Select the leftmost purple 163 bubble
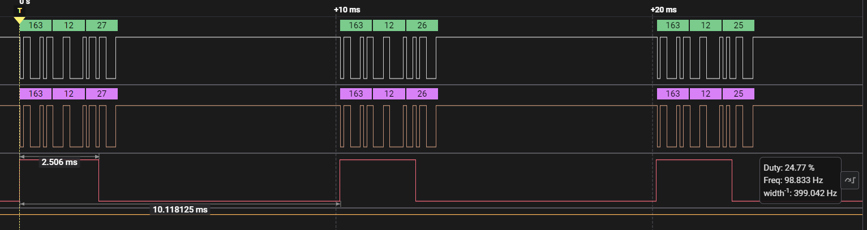The width and height of the screenshot is (867, 230). coord(36,94)
